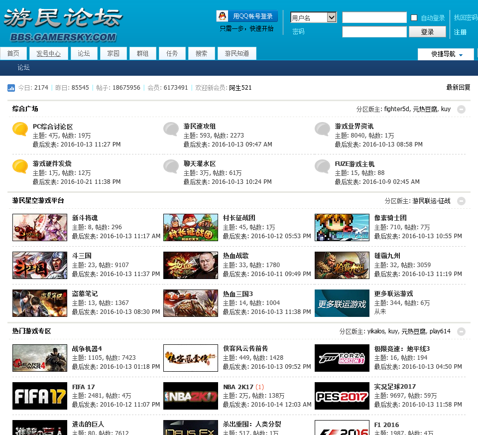Open the 搜索 tab
The image size is (478, 435).
pos(202,53)
